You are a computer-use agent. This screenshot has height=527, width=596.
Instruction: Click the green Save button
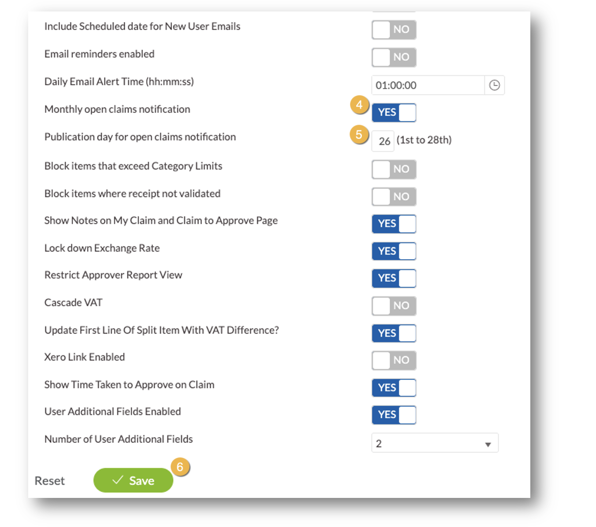133,480
